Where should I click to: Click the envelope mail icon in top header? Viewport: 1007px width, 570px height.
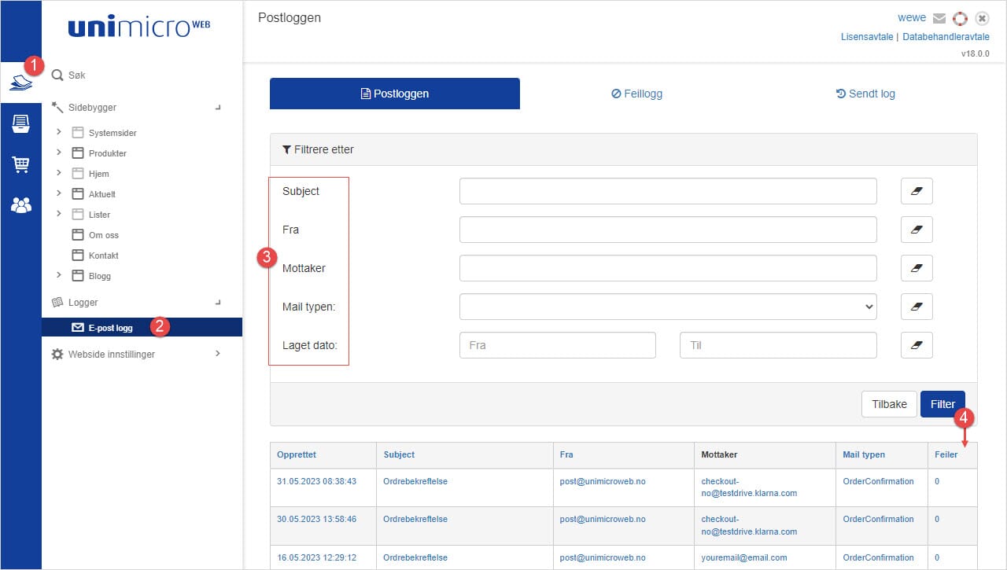pyautogui.click(x=939, y=18)
